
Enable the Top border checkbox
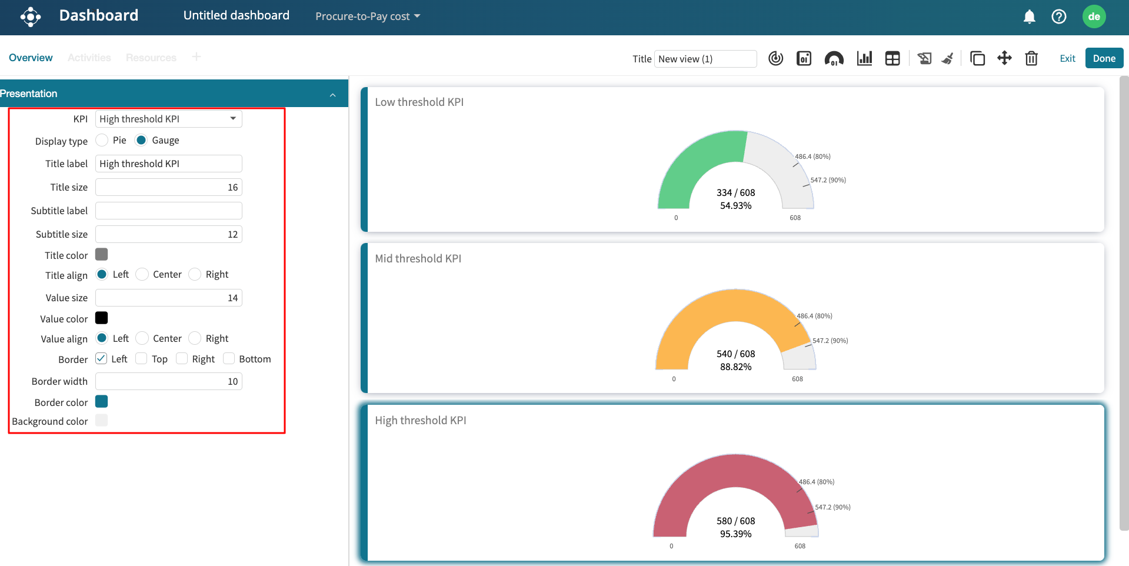(x=141, y=359)
